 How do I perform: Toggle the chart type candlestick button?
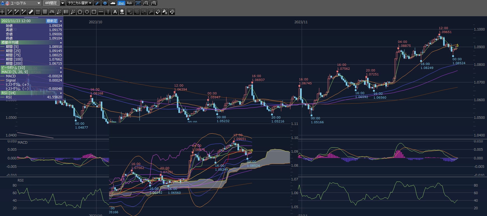tap(138, 3)
